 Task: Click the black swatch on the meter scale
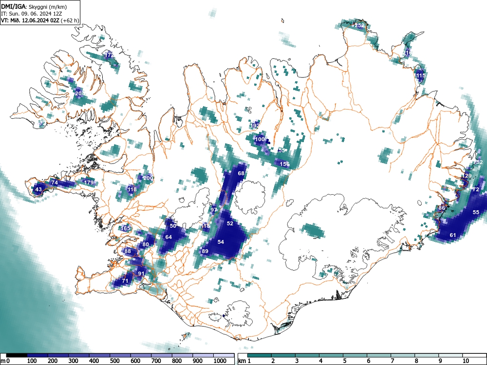coord(17,355)
